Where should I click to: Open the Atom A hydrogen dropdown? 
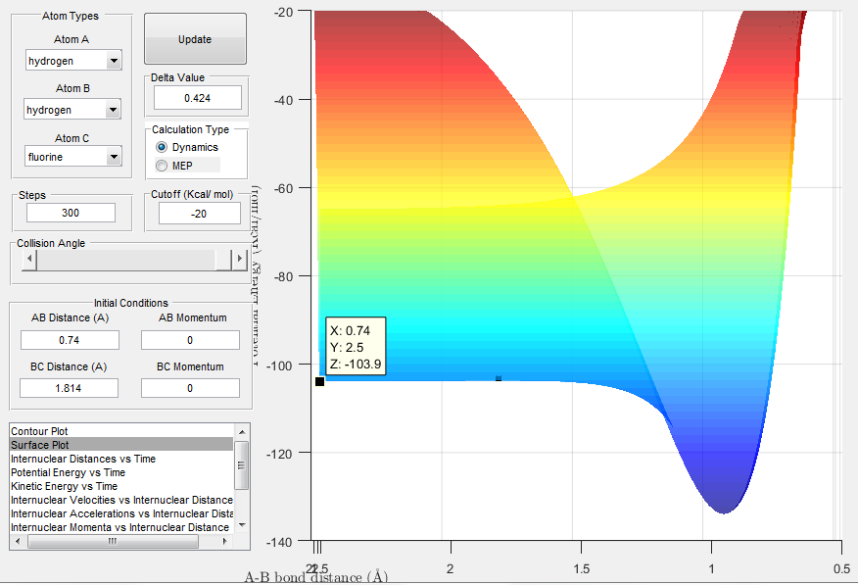[73, 61]
